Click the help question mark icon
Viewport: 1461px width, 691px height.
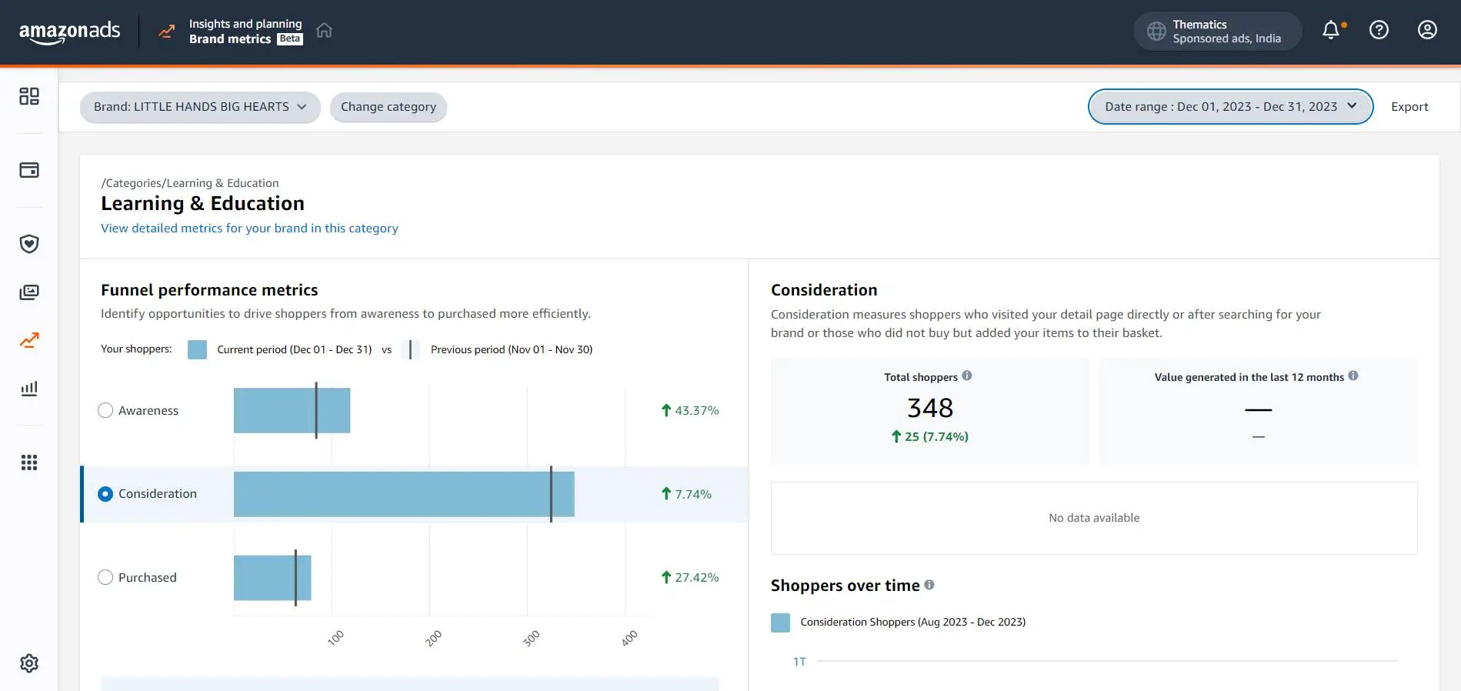click(x=1379, y=30)
